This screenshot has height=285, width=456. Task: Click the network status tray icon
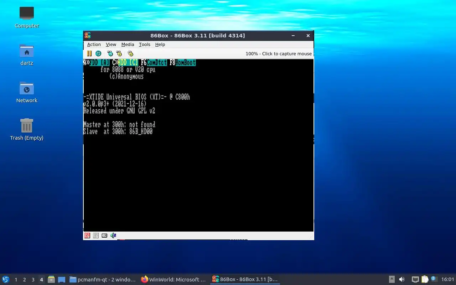point(415,279)
